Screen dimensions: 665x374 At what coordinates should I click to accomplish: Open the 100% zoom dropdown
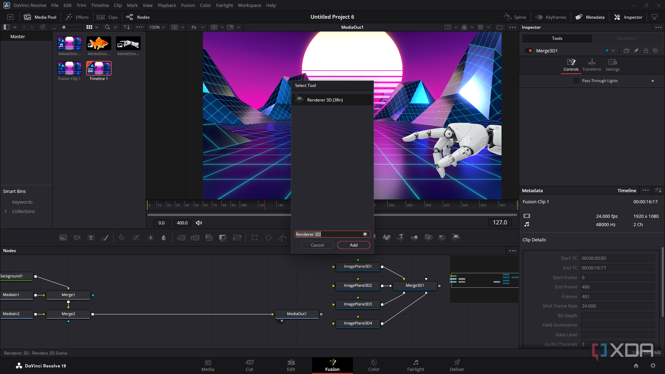pos(157,27)
